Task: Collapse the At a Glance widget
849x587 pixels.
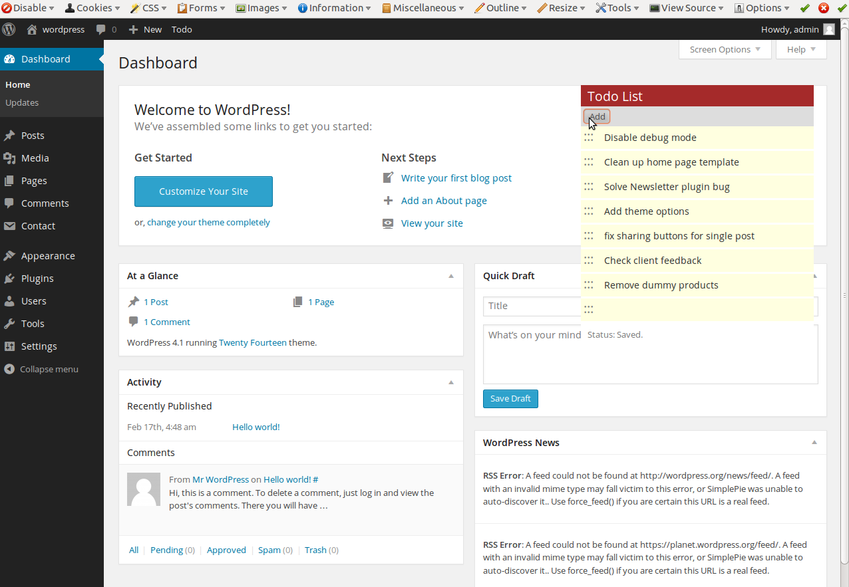Action: coord(451,276)
